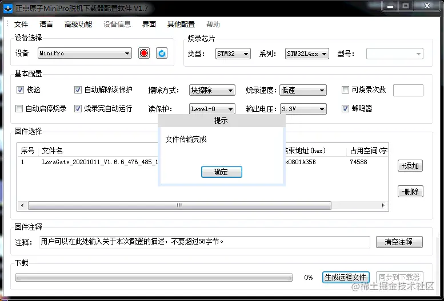
Task: Click the 文件名 column header
Action: click(53, 150)
